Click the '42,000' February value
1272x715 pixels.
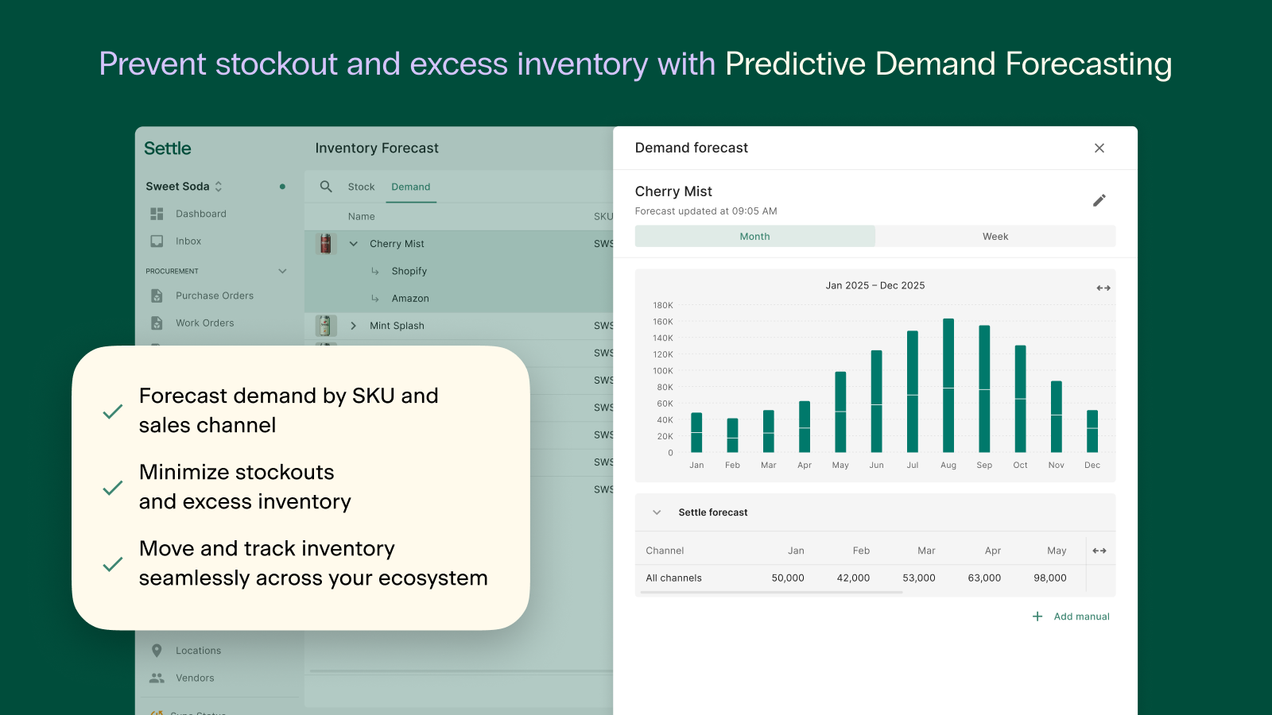pos(853,578)
